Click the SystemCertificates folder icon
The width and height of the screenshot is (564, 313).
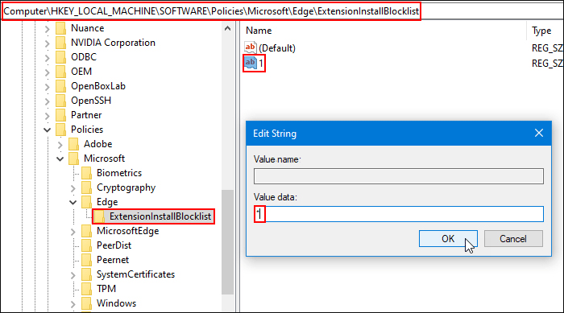pyautogui.click(x=87, y=274)
